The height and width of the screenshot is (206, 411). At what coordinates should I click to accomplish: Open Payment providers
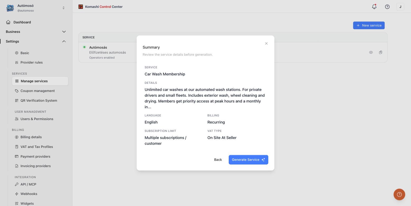point(35,156)
